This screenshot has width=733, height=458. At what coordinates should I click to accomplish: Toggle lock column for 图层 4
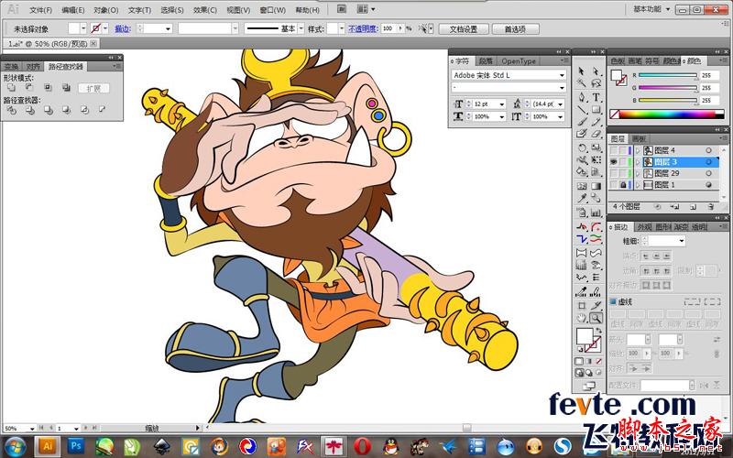[x=623, y=150]
